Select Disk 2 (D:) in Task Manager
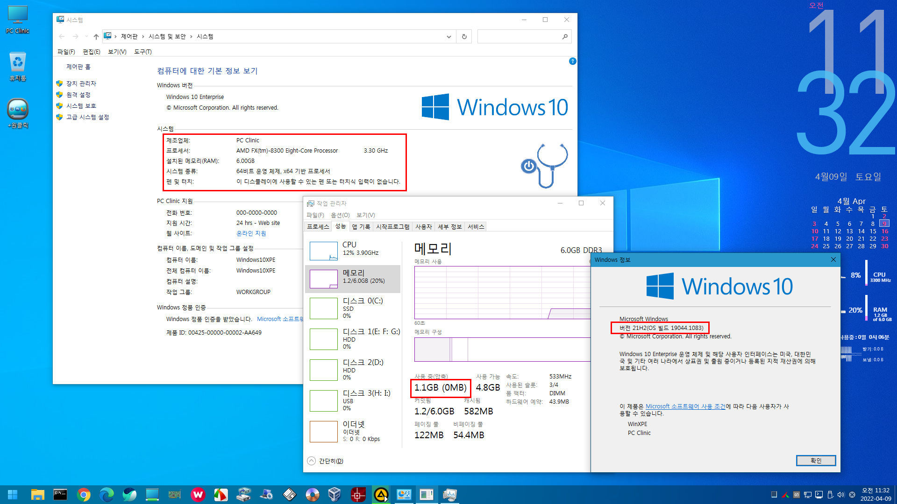The width and height of the screenshot is (897, 504). (353, 370)
